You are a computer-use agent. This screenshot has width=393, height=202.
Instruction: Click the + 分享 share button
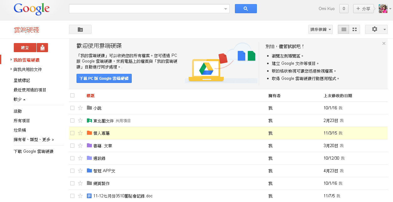364,9
